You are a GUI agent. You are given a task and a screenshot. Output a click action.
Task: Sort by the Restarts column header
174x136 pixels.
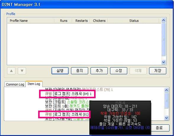81,21
